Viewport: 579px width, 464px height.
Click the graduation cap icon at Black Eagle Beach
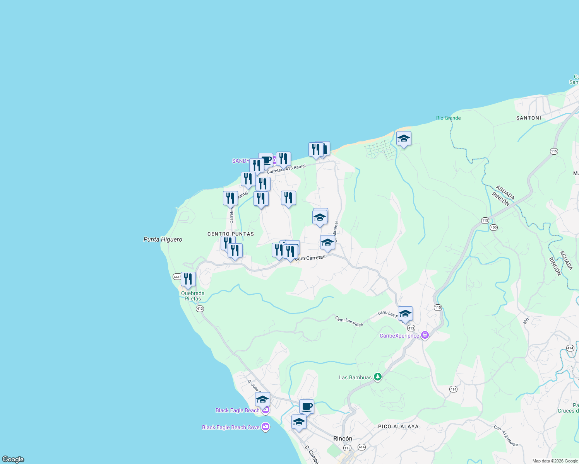pyautogui.click(x=262, y=399)
